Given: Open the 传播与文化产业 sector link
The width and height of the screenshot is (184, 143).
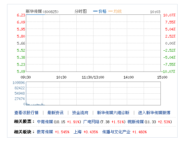Looking at the screenshot, I should coord(116,132).
